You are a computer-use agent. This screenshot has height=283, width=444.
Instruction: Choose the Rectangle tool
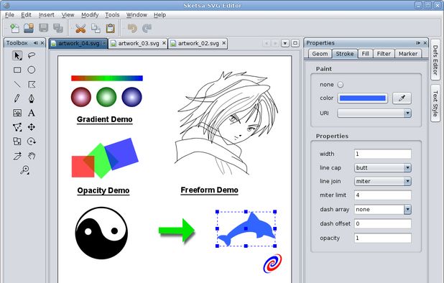click(x=17, y=70)
